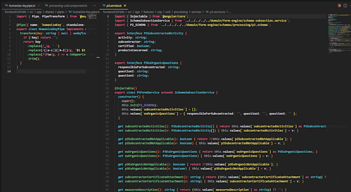Image resolution: width=351 pixels, height=192 pixels.
Task: Click 'this.init(P3_SCHEMA);' line
Action: [139, 105]
